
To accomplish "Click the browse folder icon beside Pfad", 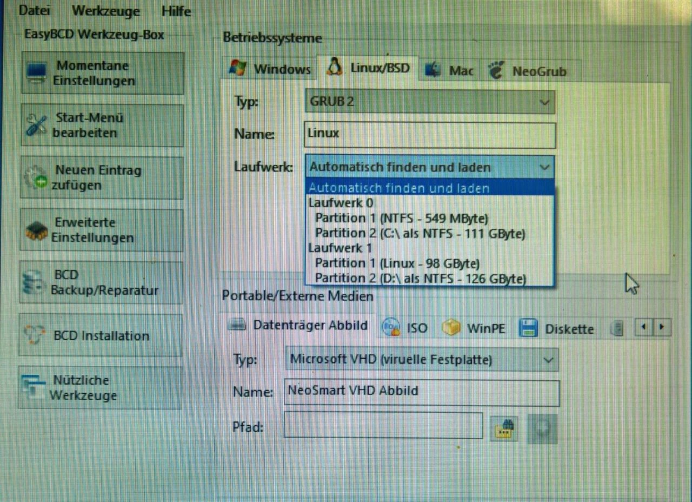I will pyautogui.click(x=504, y=429).
